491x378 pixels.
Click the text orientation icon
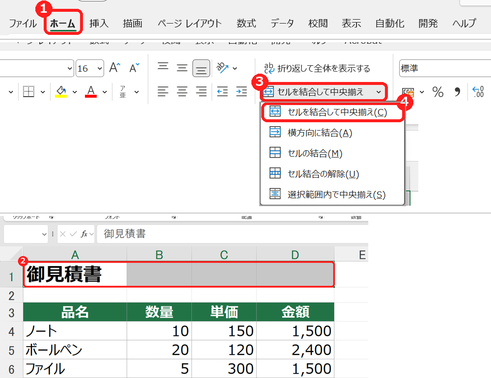pyautogui.click(x=222, y=68)
